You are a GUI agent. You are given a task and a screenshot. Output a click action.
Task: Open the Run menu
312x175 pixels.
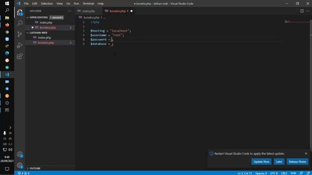tap(77, 3)
